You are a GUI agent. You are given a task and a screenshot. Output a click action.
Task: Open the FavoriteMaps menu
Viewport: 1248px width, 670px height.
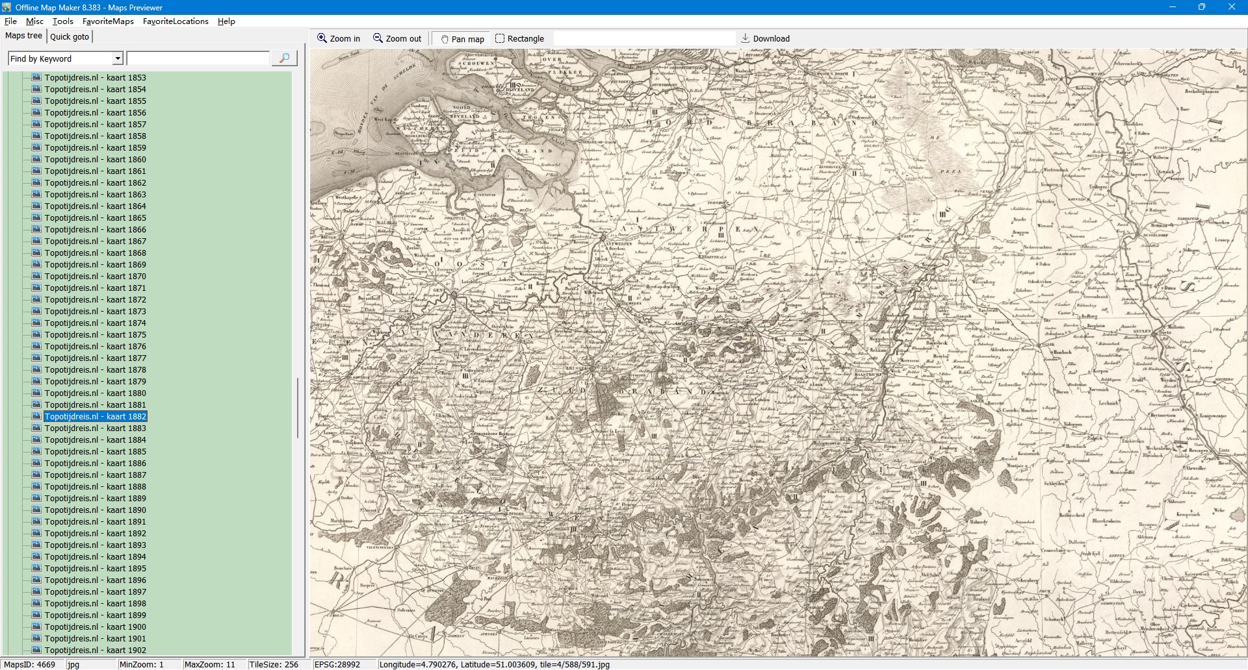pos(108,21)
